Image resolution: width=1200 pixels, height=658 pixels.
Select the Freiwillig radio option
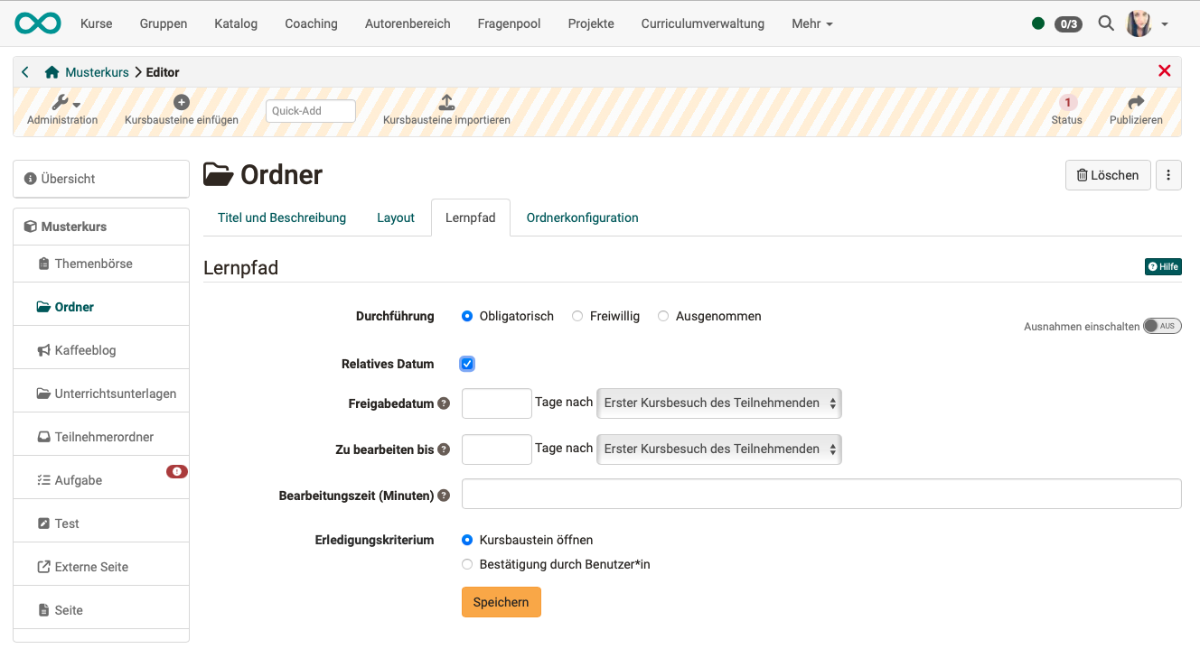pyautogui.click(x=577, y=317)
